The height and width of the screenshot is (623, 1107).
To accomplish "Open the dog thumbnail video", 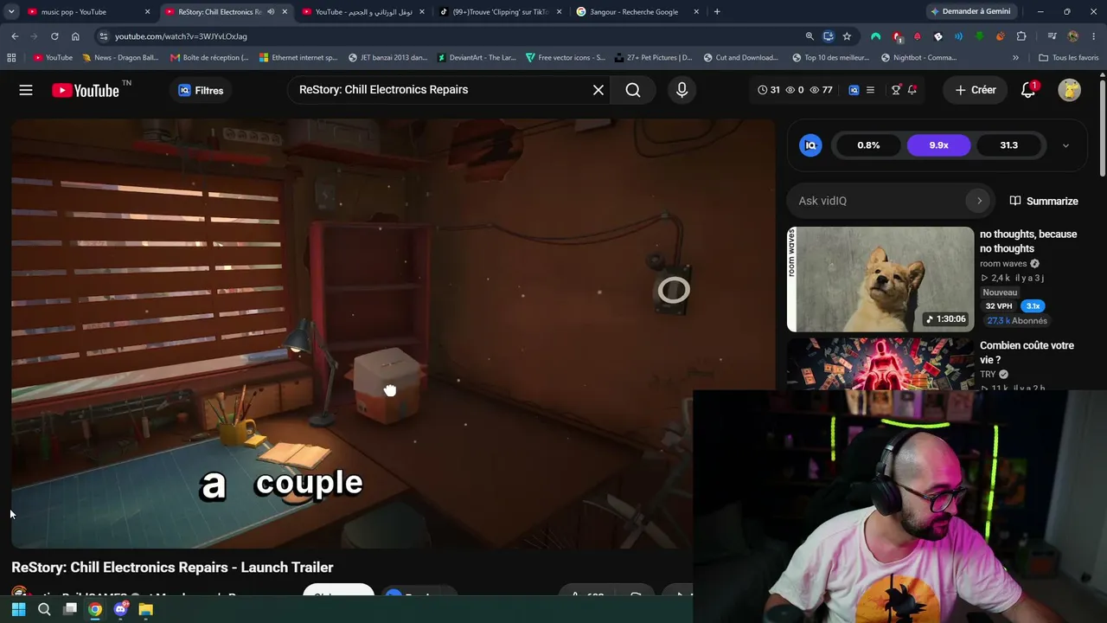I will pos(880,279).
